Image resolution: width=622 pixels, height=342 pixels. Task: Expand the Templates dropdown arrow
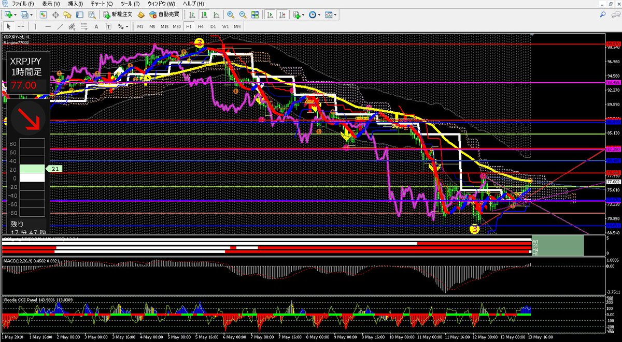pos(336,16)
